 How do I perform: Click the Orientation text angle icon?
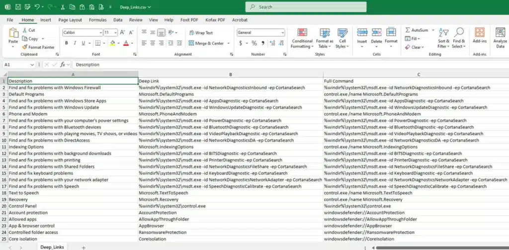tap(171, 32)
